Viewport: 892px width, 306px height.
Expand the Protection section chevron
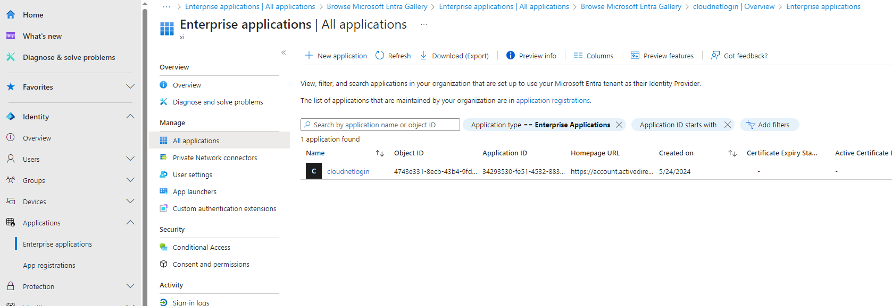click(x=130, y=286)
